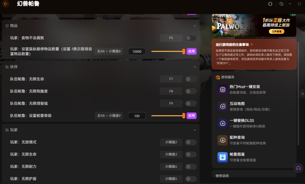Image resolution: width=305 pixels, height=184 pixels.
Task: Apply the 设置帕鲁等级 value
Action: [x=192, y=116]
